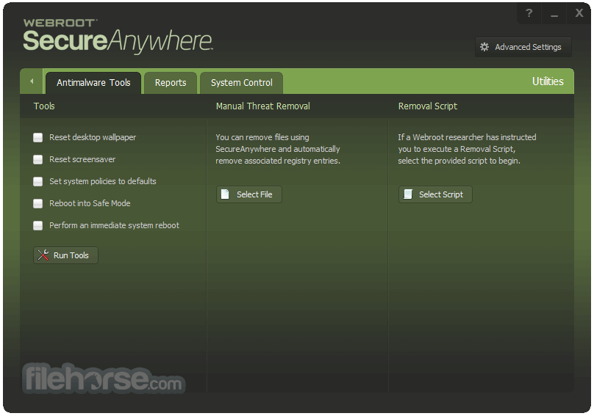Open the Reports tab

point(171,82)
